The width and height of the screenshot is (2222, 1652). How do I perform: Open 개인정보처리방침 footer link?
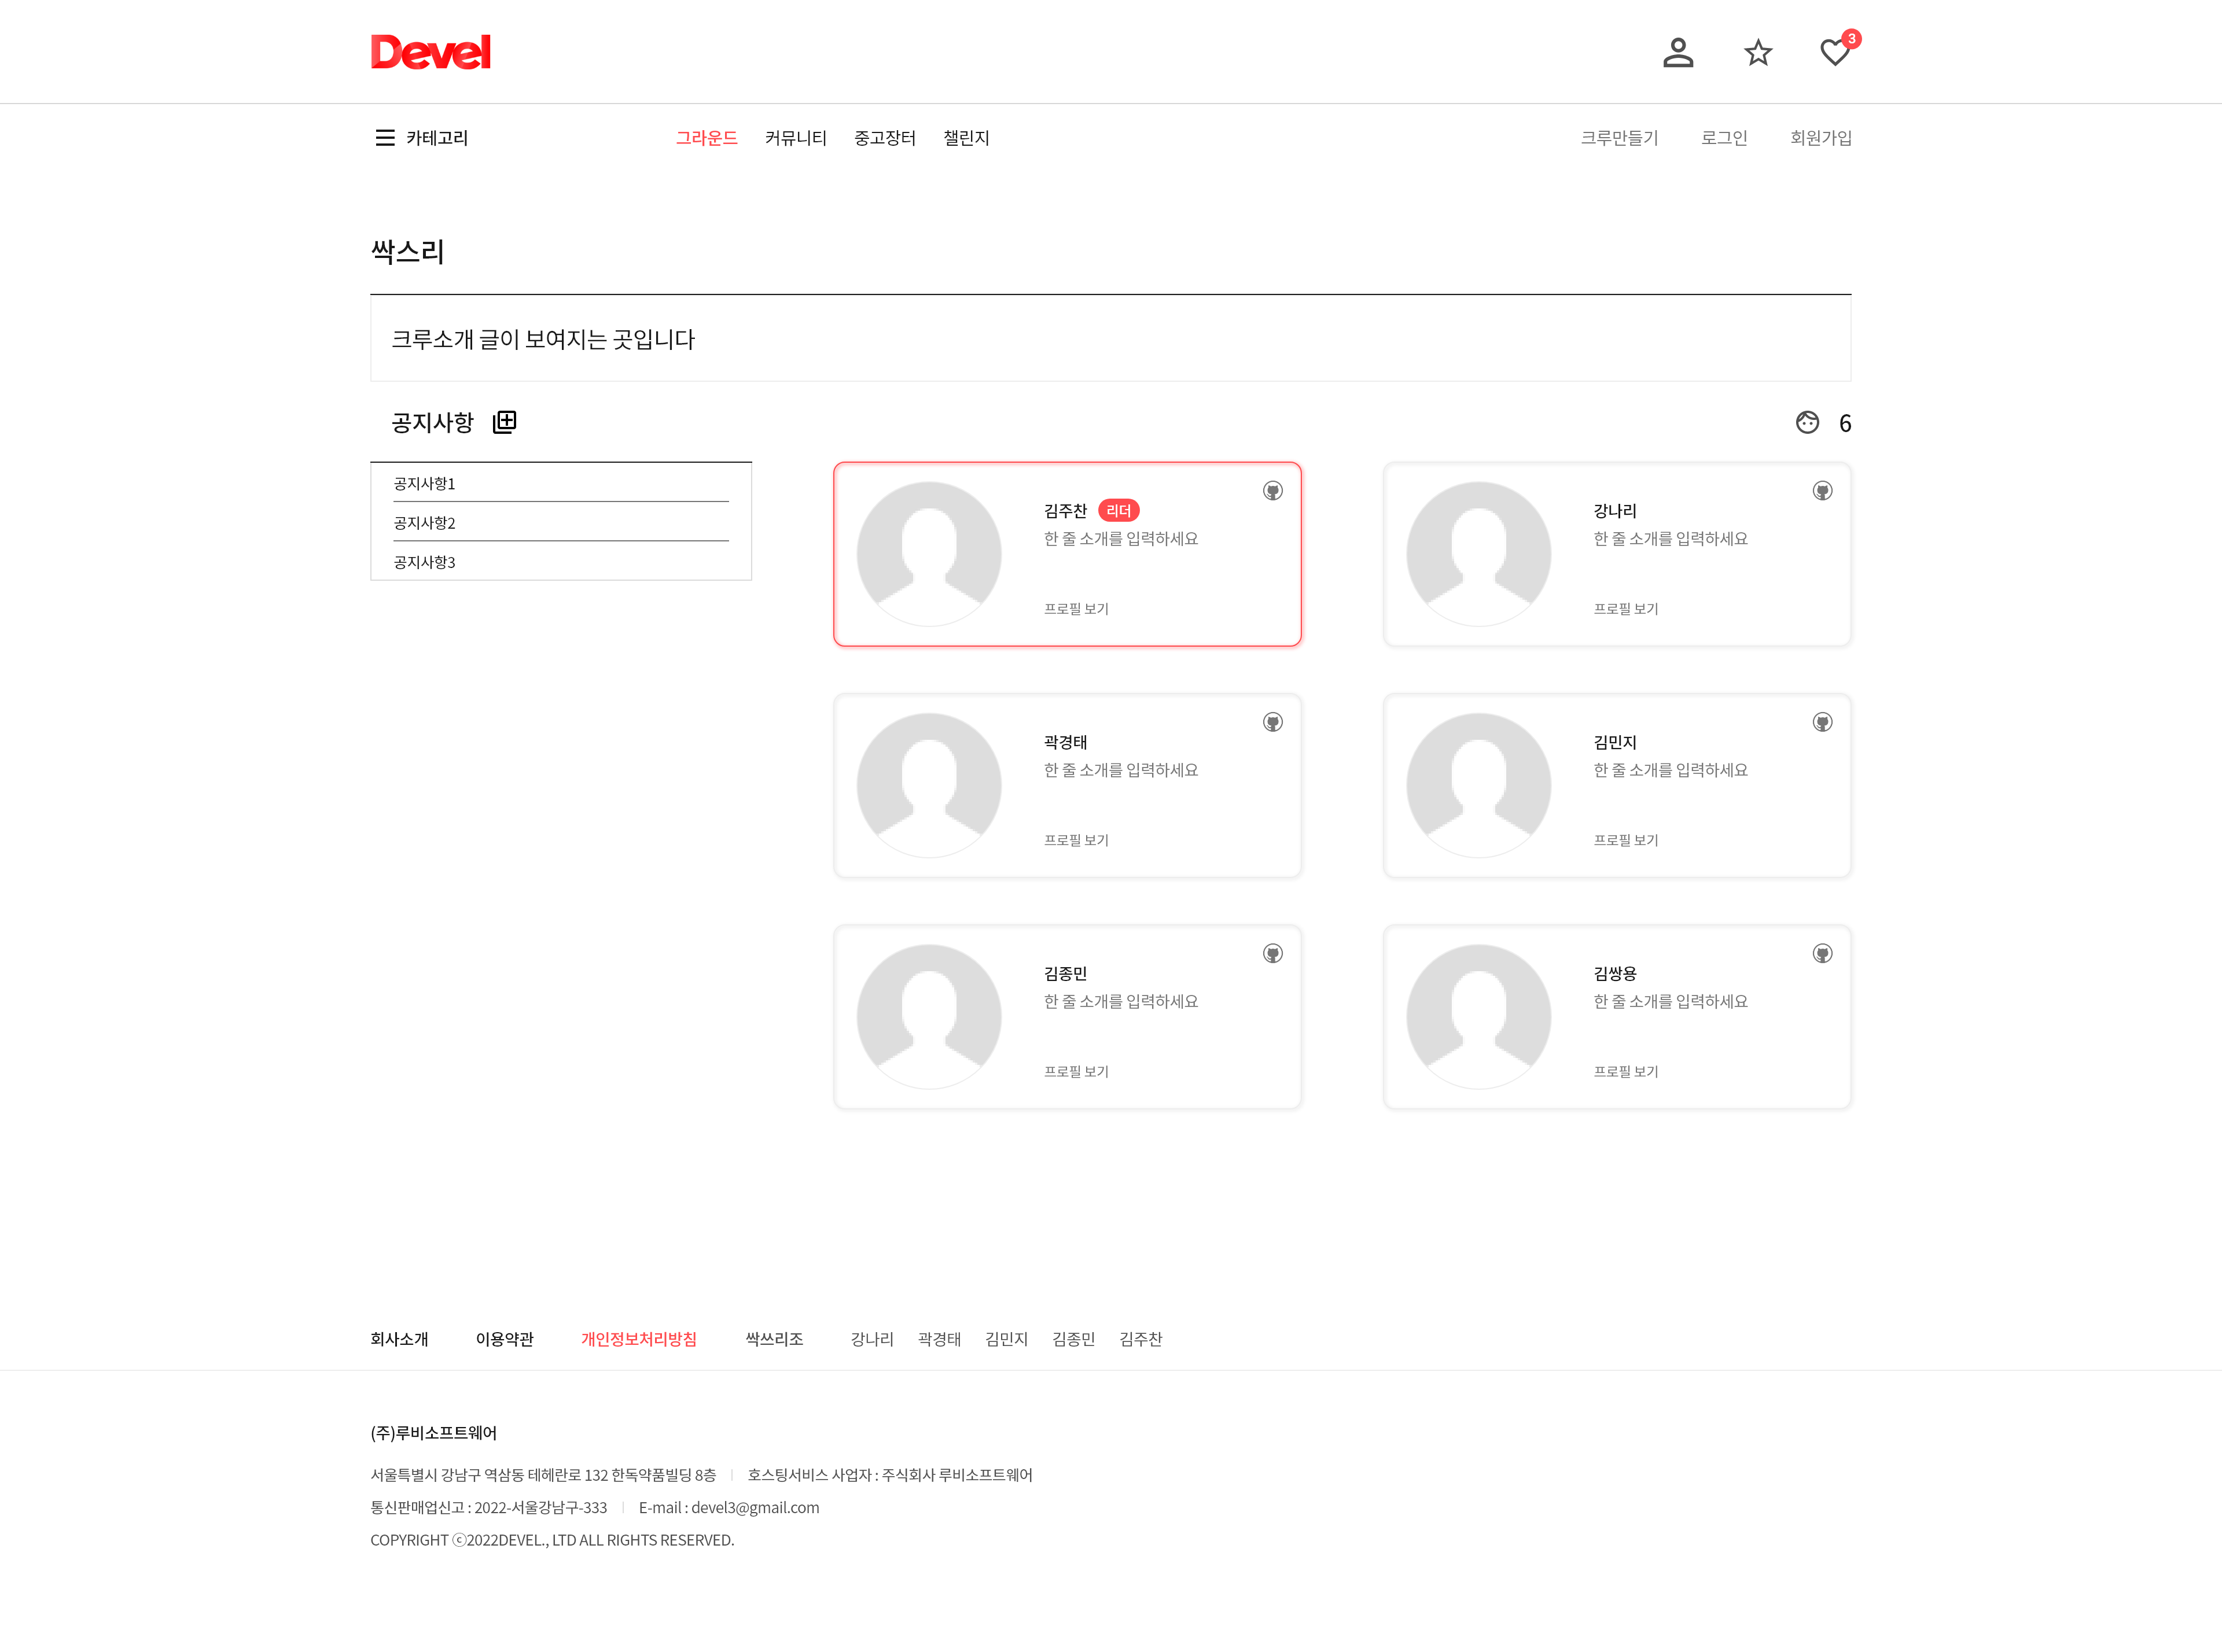click(638, 1339)
